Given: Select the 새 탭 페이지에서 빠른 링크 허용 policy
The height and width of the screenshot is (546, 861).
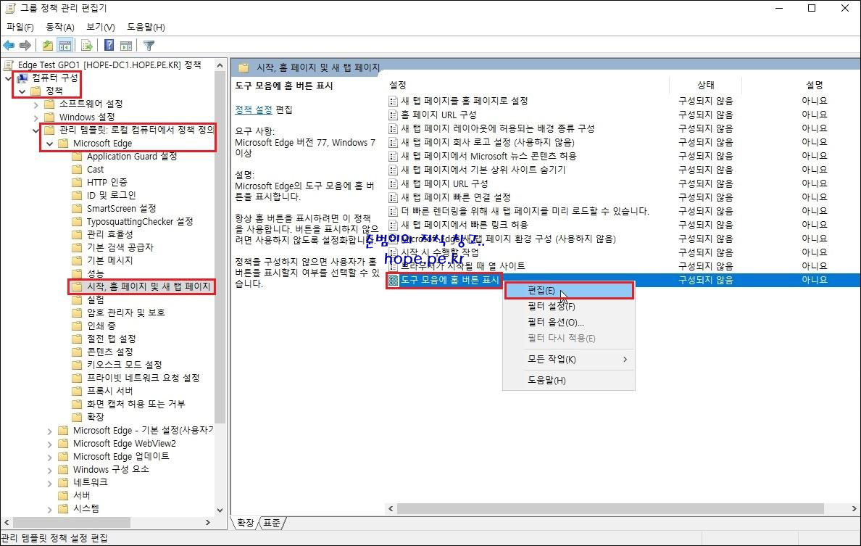Looking at the screenshot, I should coord(464,225).
